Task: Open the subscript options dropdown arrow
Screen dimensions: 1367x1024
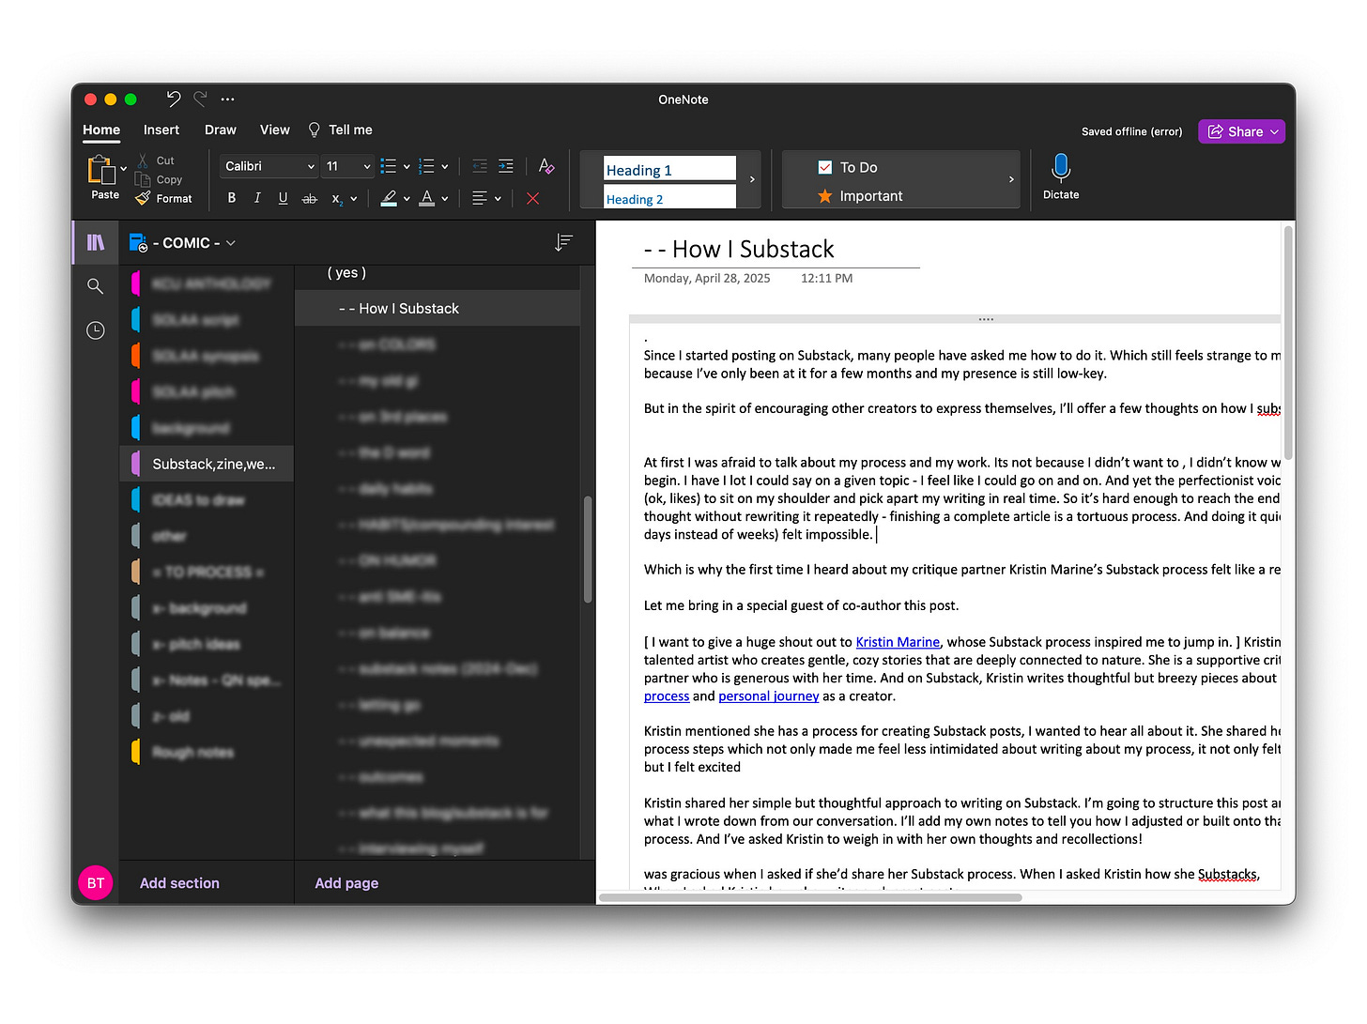Action: coord(354,199)
